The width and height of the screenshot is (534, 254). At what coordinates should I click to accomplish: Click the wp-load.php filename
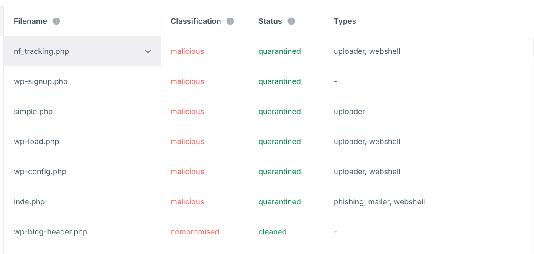(36, 142)
